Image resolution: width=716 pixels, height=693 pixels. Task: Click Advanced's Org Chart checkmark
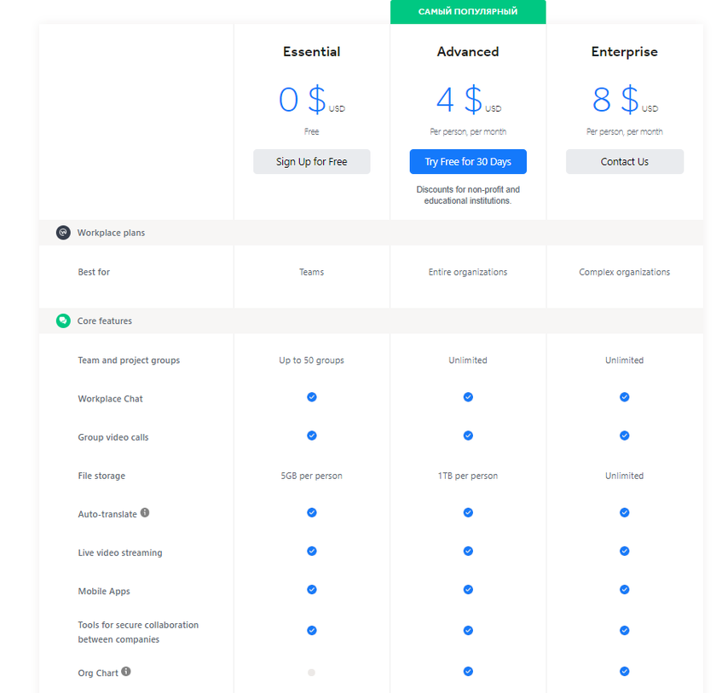pos(468,672)
